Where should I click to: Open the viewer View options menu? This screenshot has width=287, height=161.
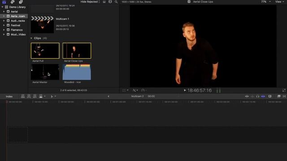click(279, 2)
